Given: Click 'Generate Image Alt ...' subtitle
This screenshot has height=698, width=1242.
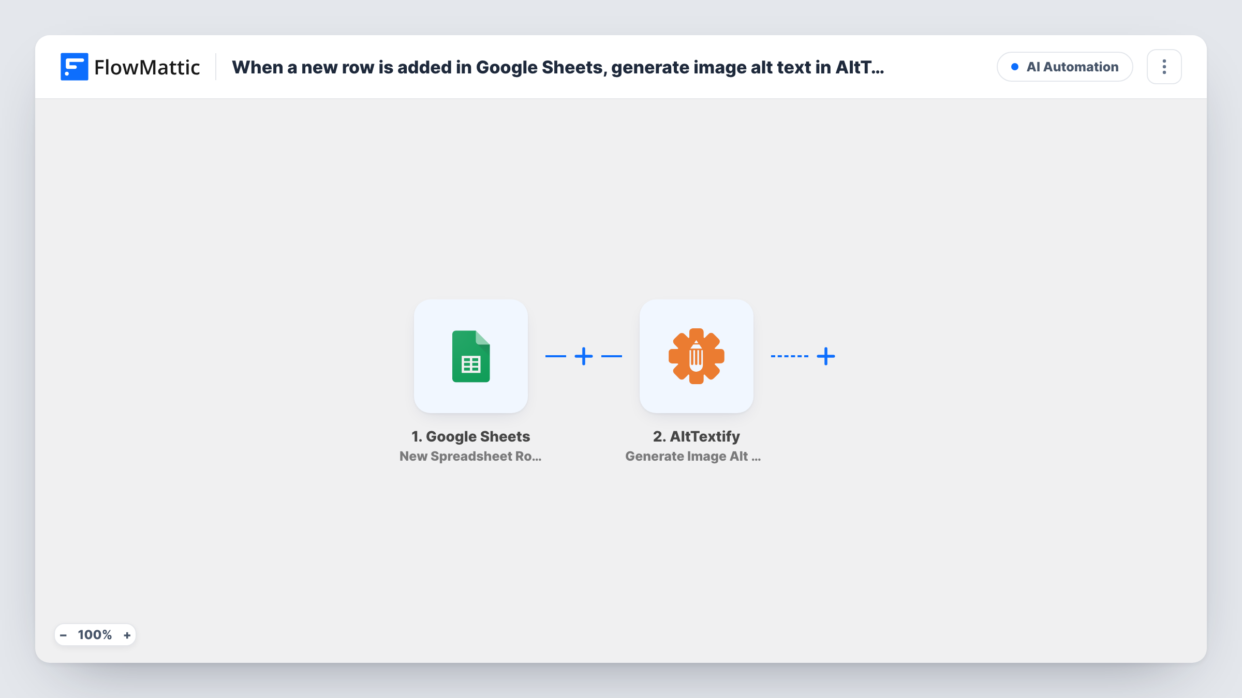Looking at the screenshot, I should click(x=693, y=456).
